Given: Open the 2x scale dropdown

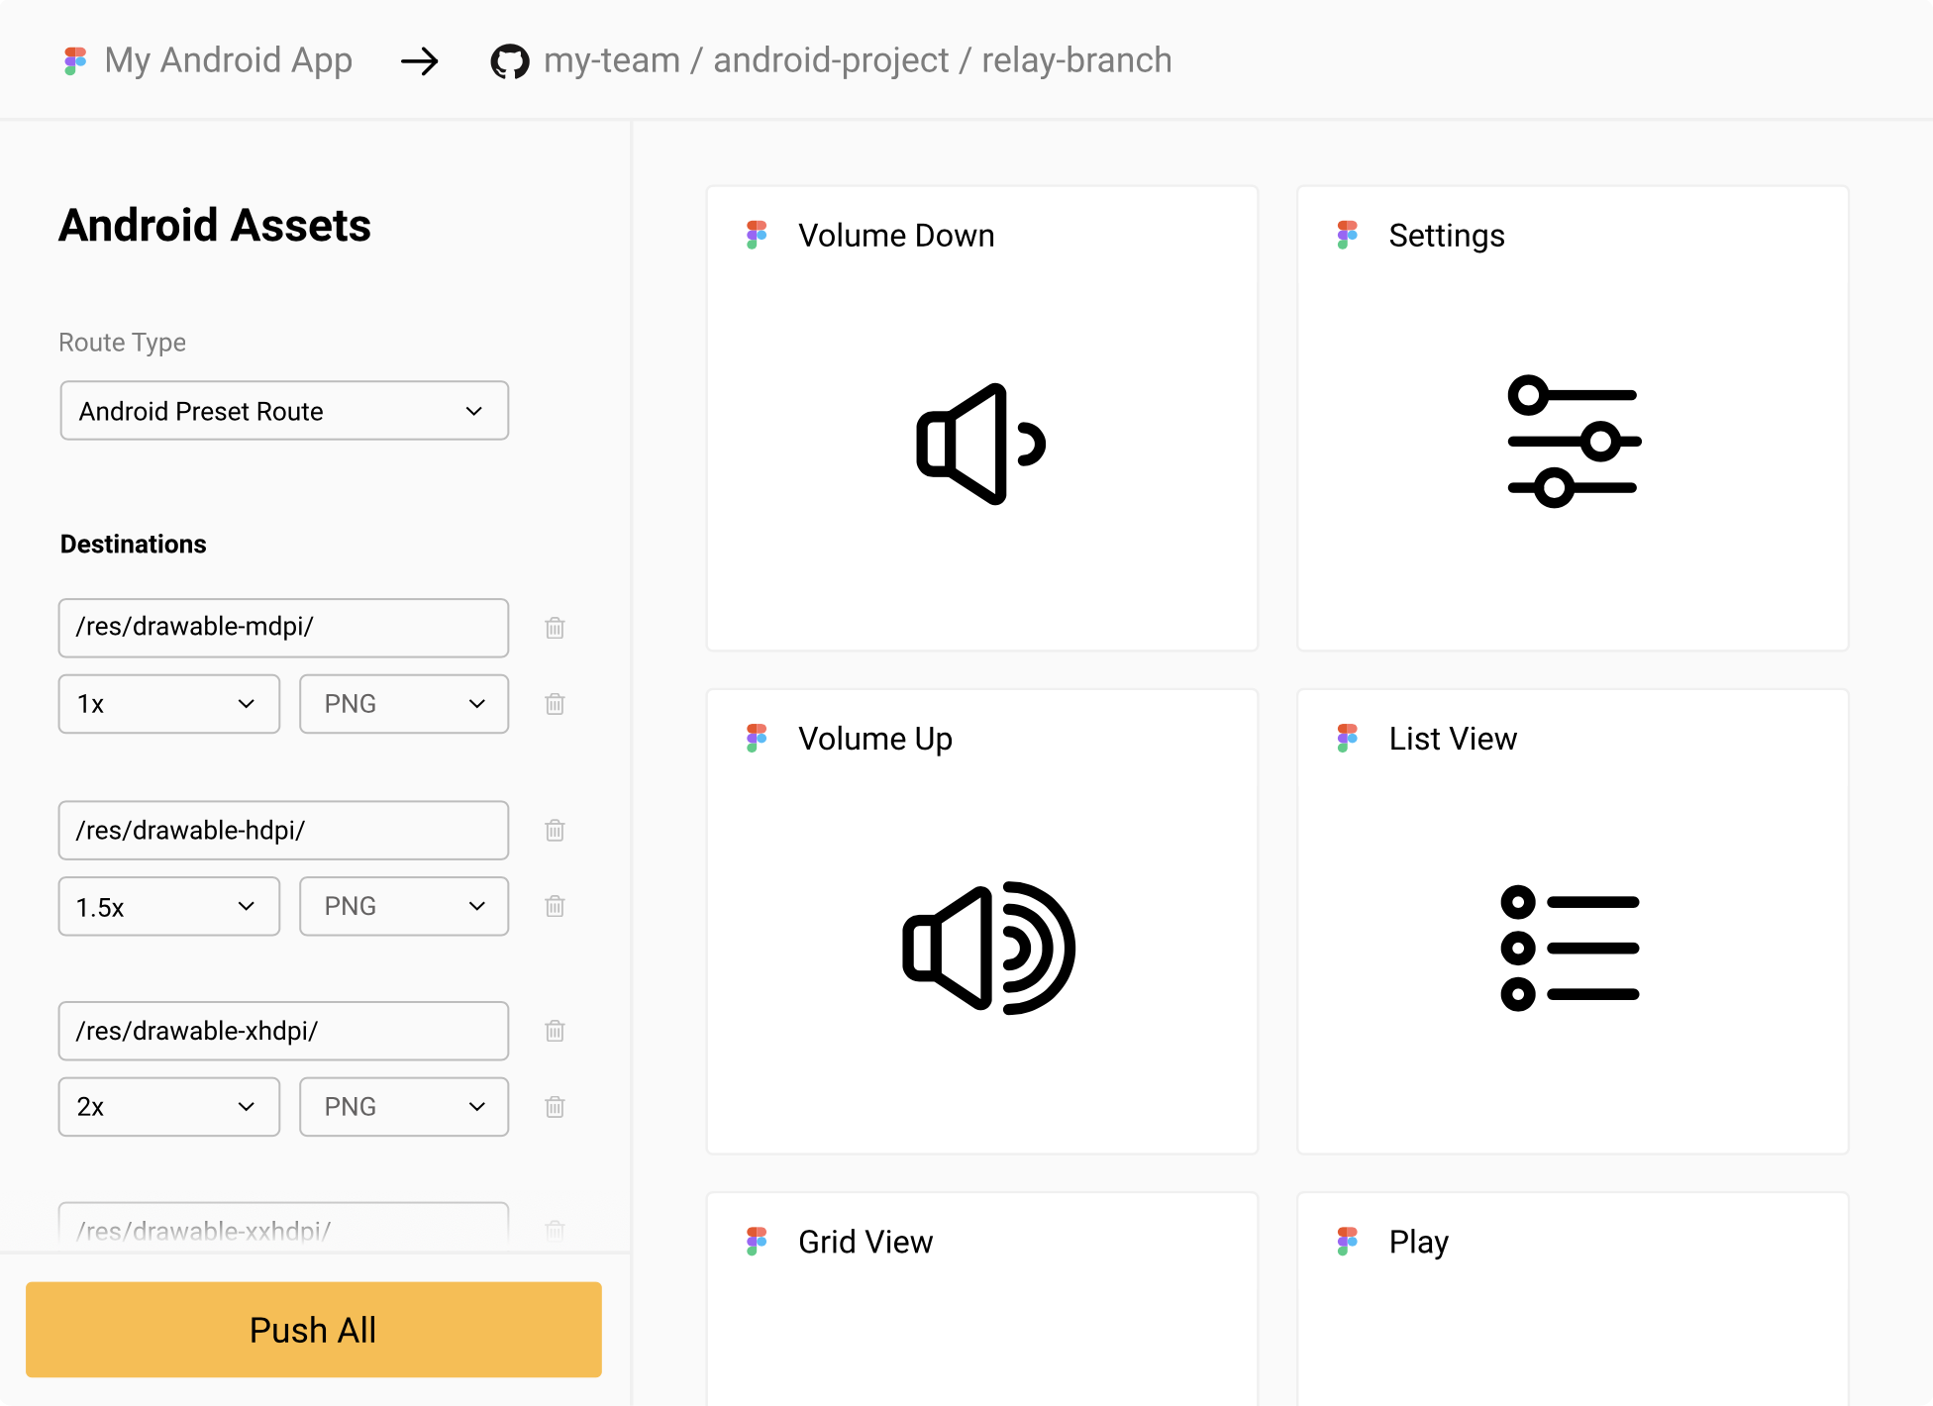Looking at the screenshot, I should 168,1107.
